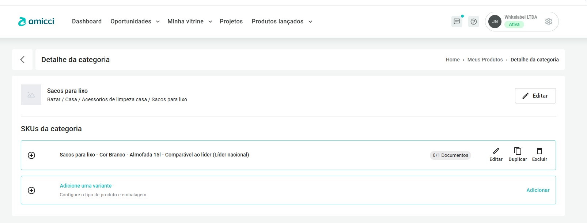Open the messages chat icon

[457, 22]
